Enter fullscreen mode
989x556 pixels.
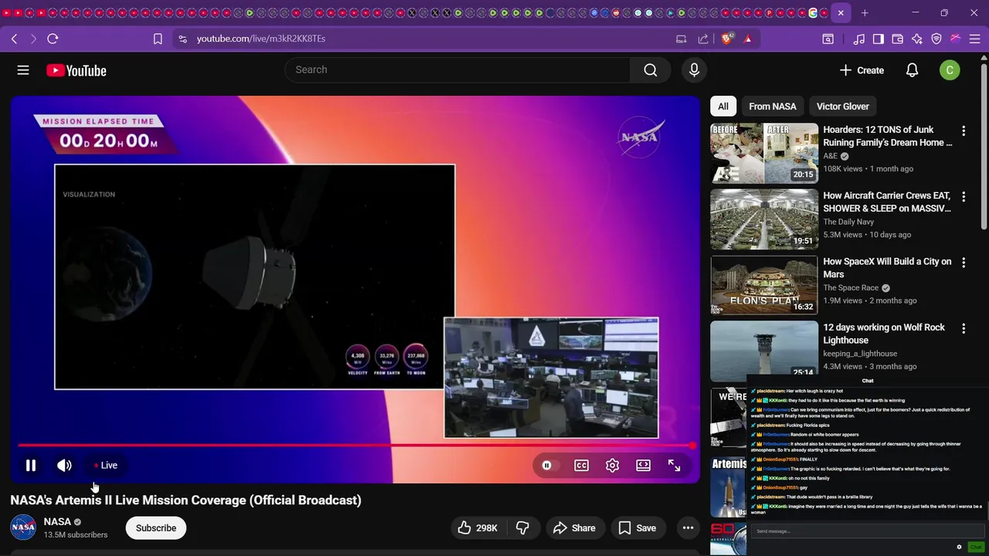(674, 466)
